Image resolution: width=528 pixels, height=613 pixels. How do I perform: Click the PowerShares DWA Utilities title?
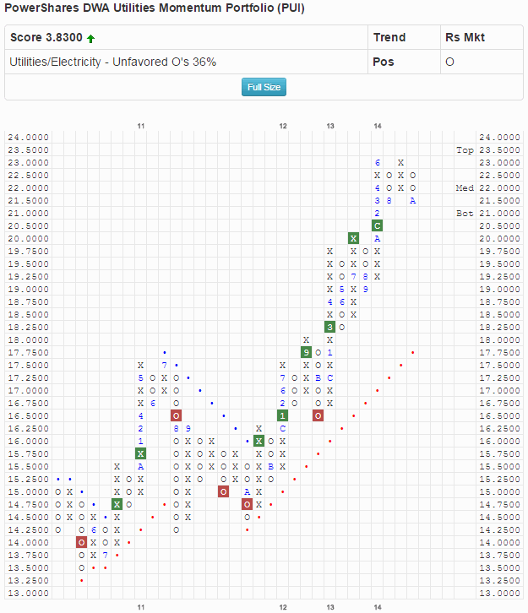[x=155, y=8]
